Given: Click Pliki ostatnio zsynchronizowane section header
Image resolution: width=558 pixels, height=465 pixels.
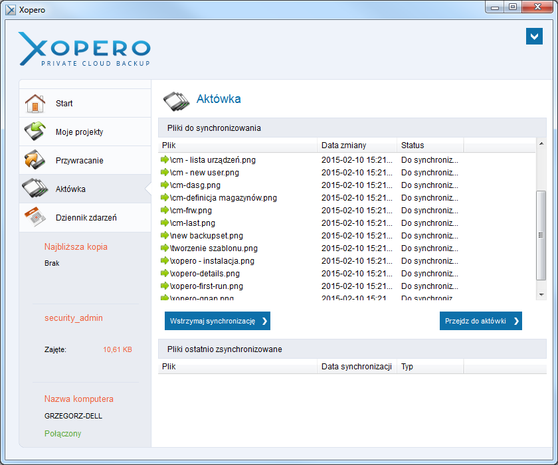Looking at the screenshot, I should tap(352, 349).
